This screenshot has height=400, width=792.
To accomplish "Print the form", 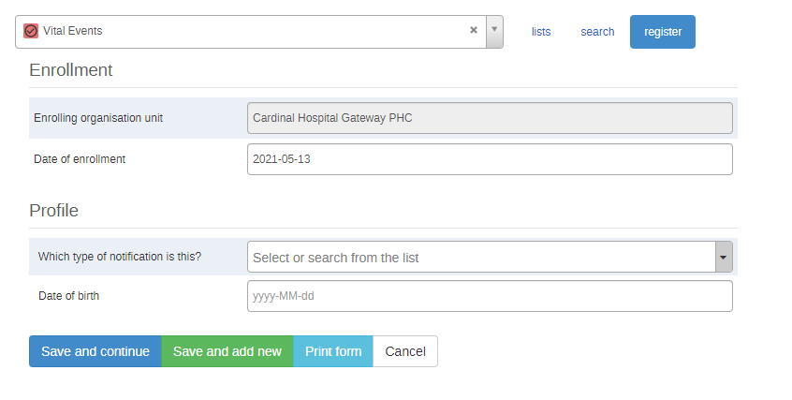I will click(333, 351).
